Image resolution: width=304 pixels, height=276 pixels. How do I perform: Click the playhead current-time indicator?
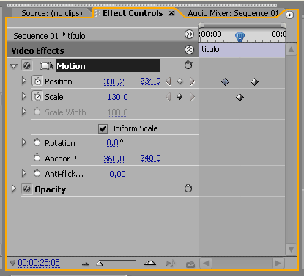[240, 37]
